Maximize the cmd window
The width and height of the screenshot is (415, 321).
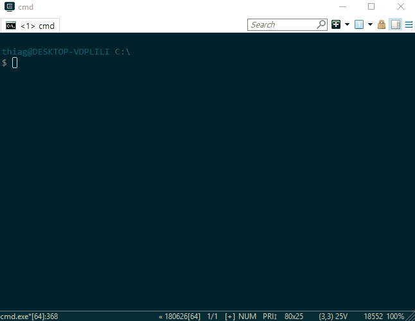click(371, 6)
